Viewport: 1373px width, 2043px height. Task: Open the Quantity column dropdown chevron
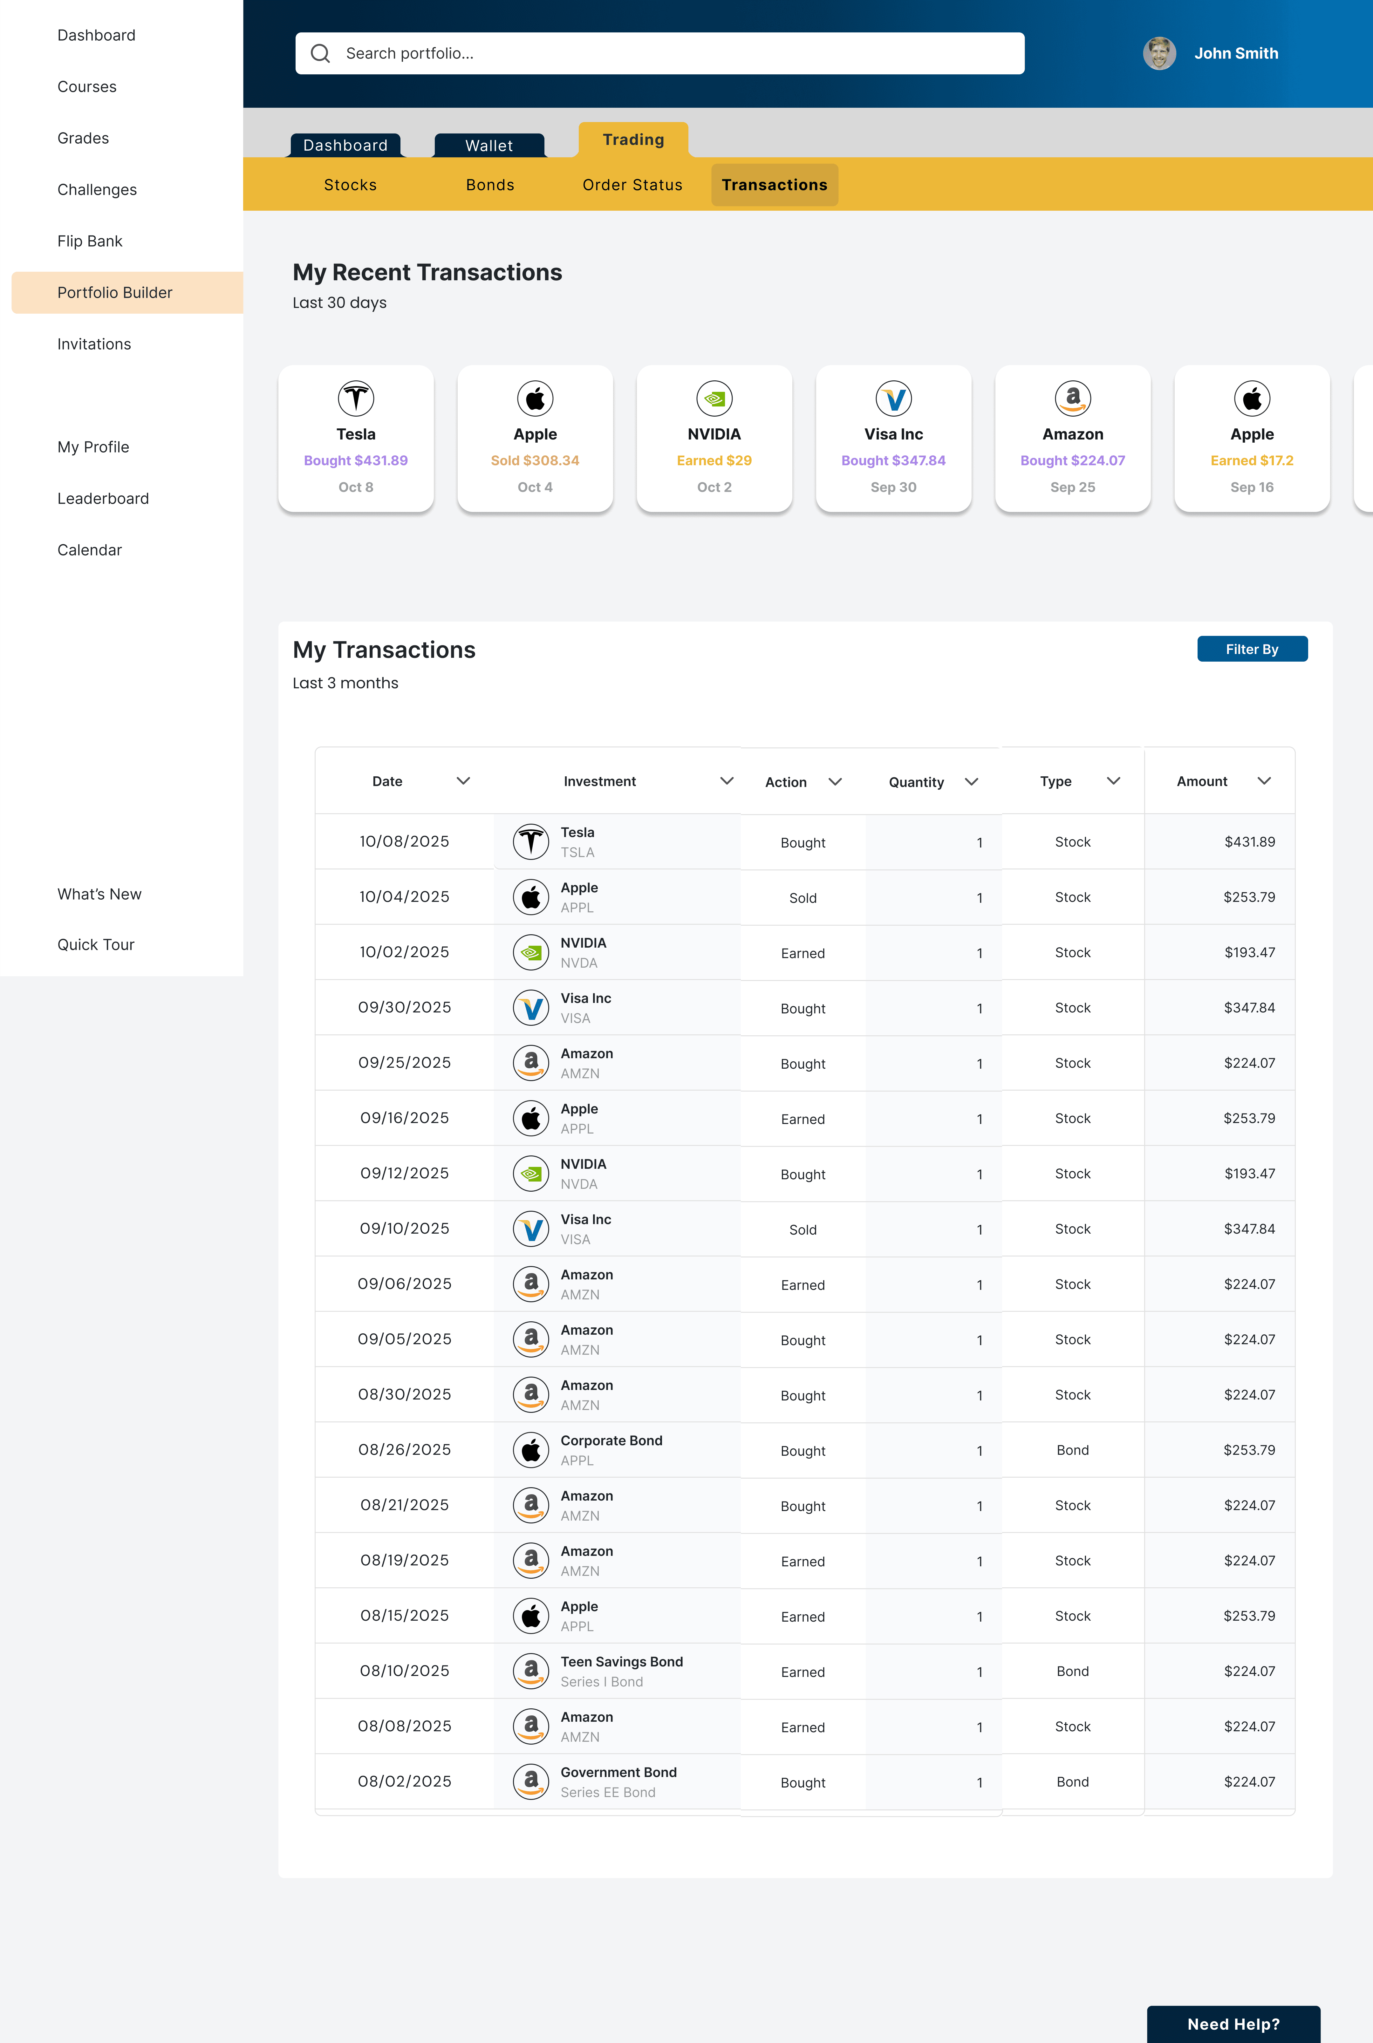971,782
